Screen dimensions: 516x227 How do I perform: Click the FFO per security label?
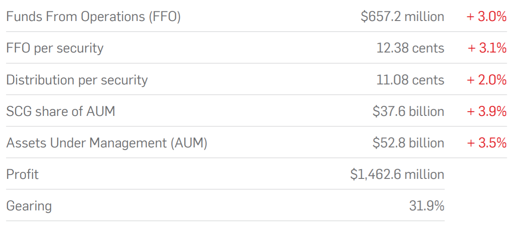pyautogui.click(x=55, y=48)
